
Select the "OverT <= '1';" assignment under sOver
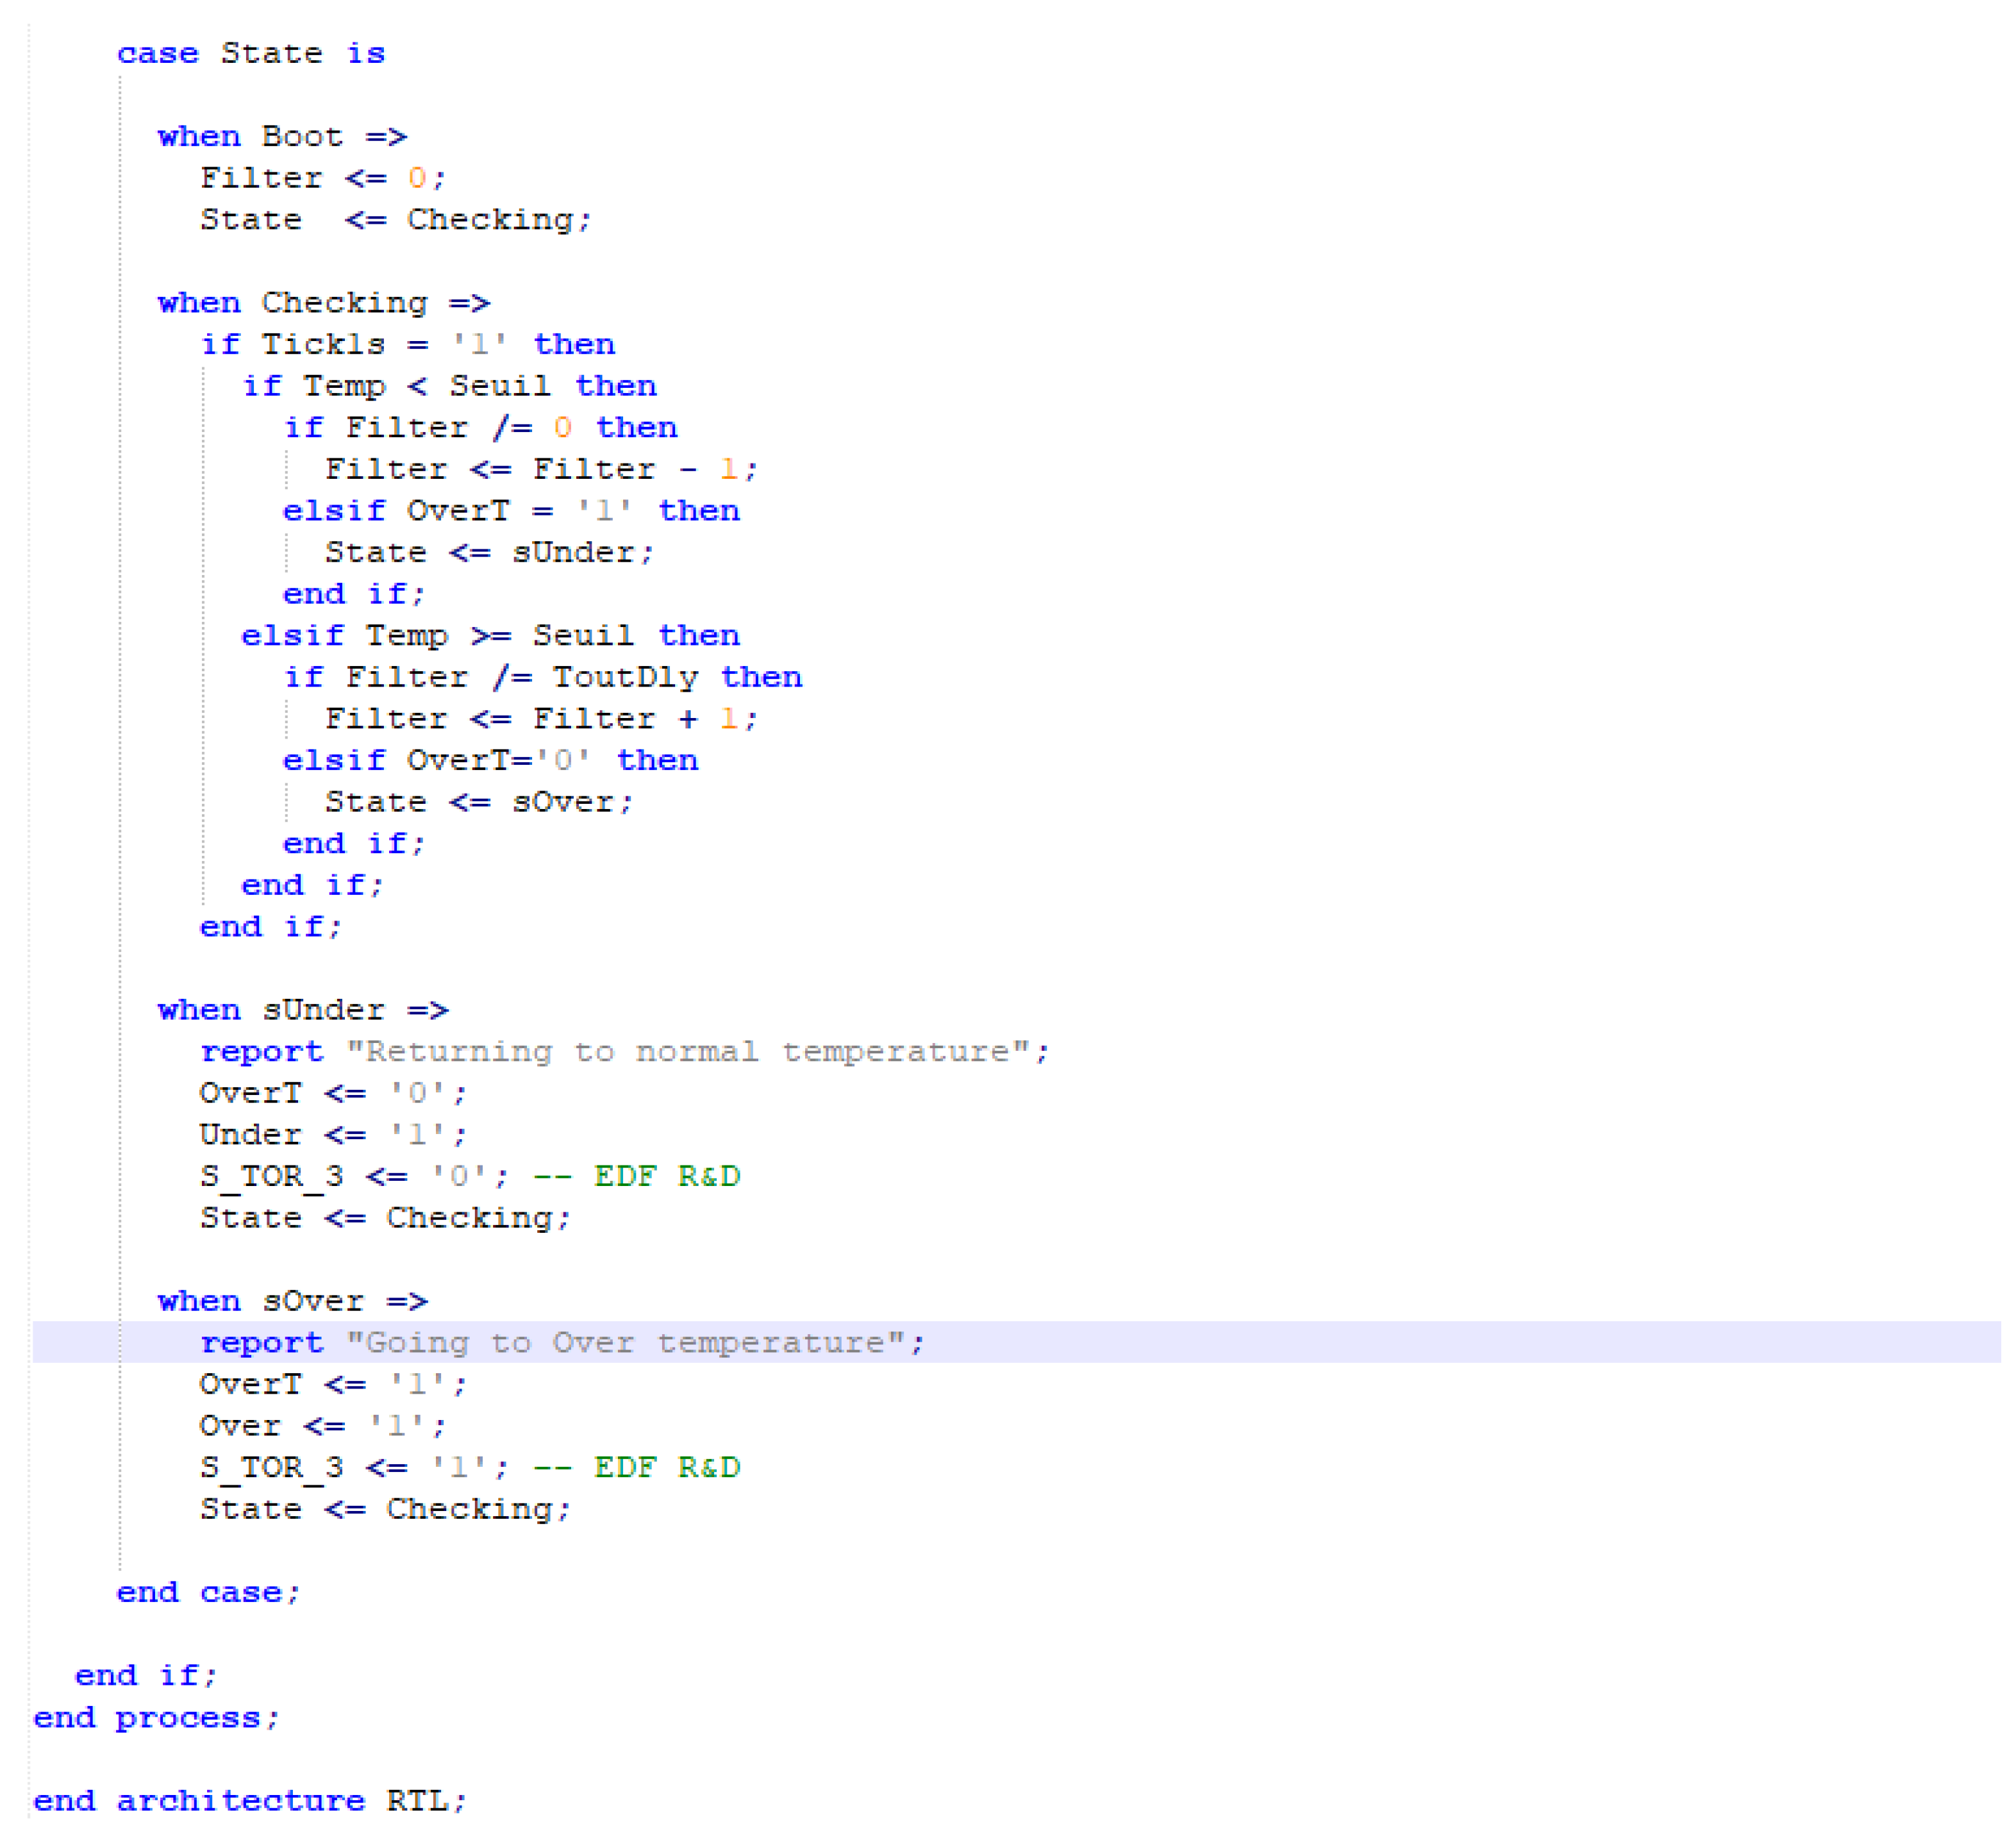pos(330,1384)
